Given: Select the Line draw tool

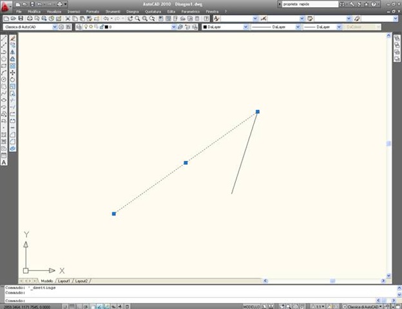Looking at the screenshot, I should coord(4,39).
